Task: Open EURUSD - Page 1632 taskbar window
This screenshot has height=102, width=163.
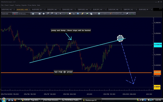Action: (x=31, y=100)
